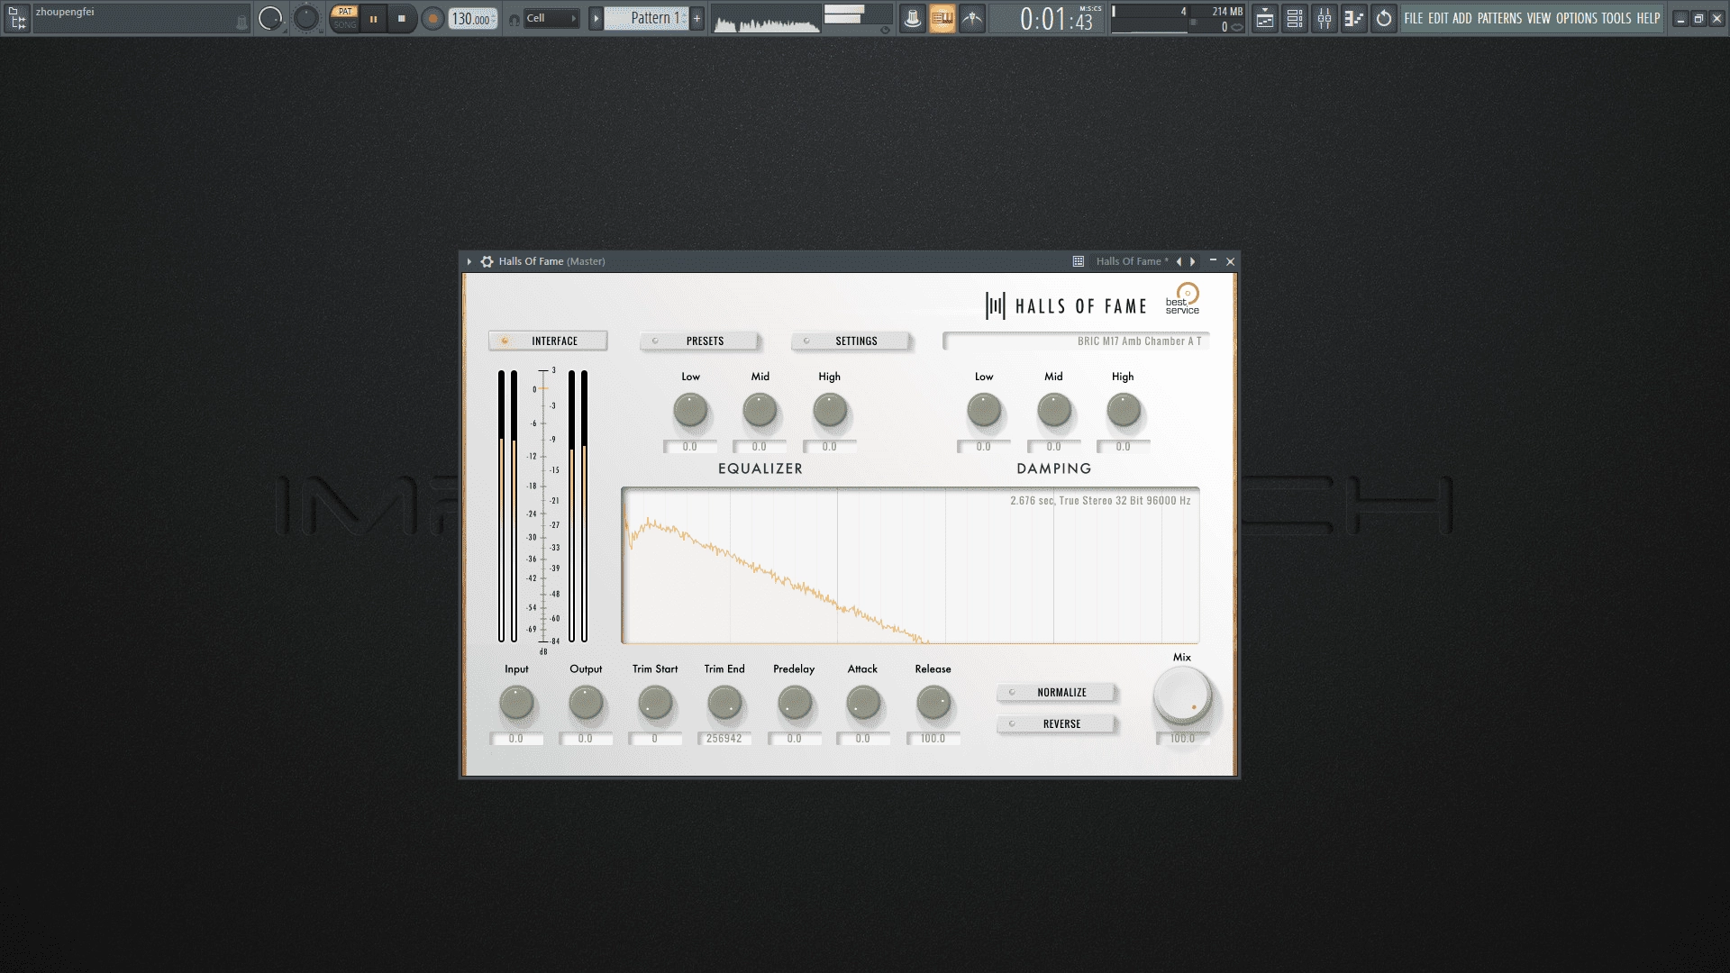
Task: Open the VIEW menu
Action: (1539, 18)
